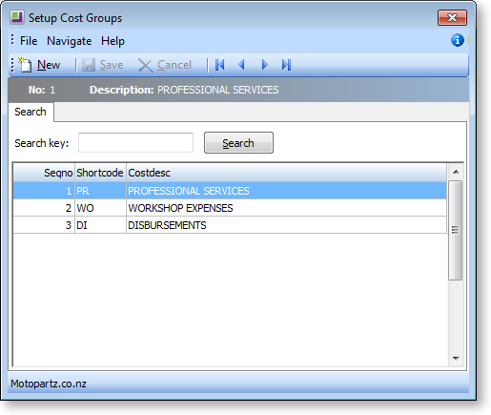This screenshot has height=415, width=491.
Task: Click the New record toolbar button
Action: point(39,65)
